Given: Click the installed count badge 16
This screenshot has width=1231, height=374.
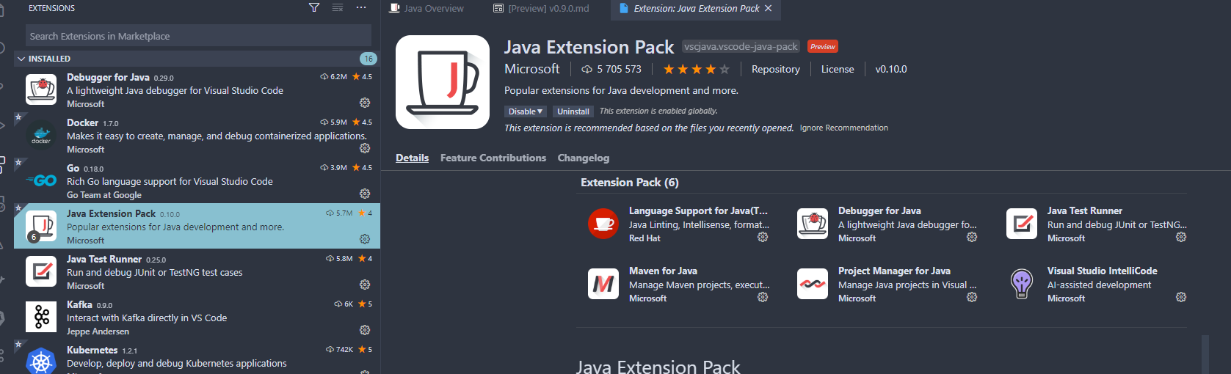Looking at the screenshot, I should point(368,59).
